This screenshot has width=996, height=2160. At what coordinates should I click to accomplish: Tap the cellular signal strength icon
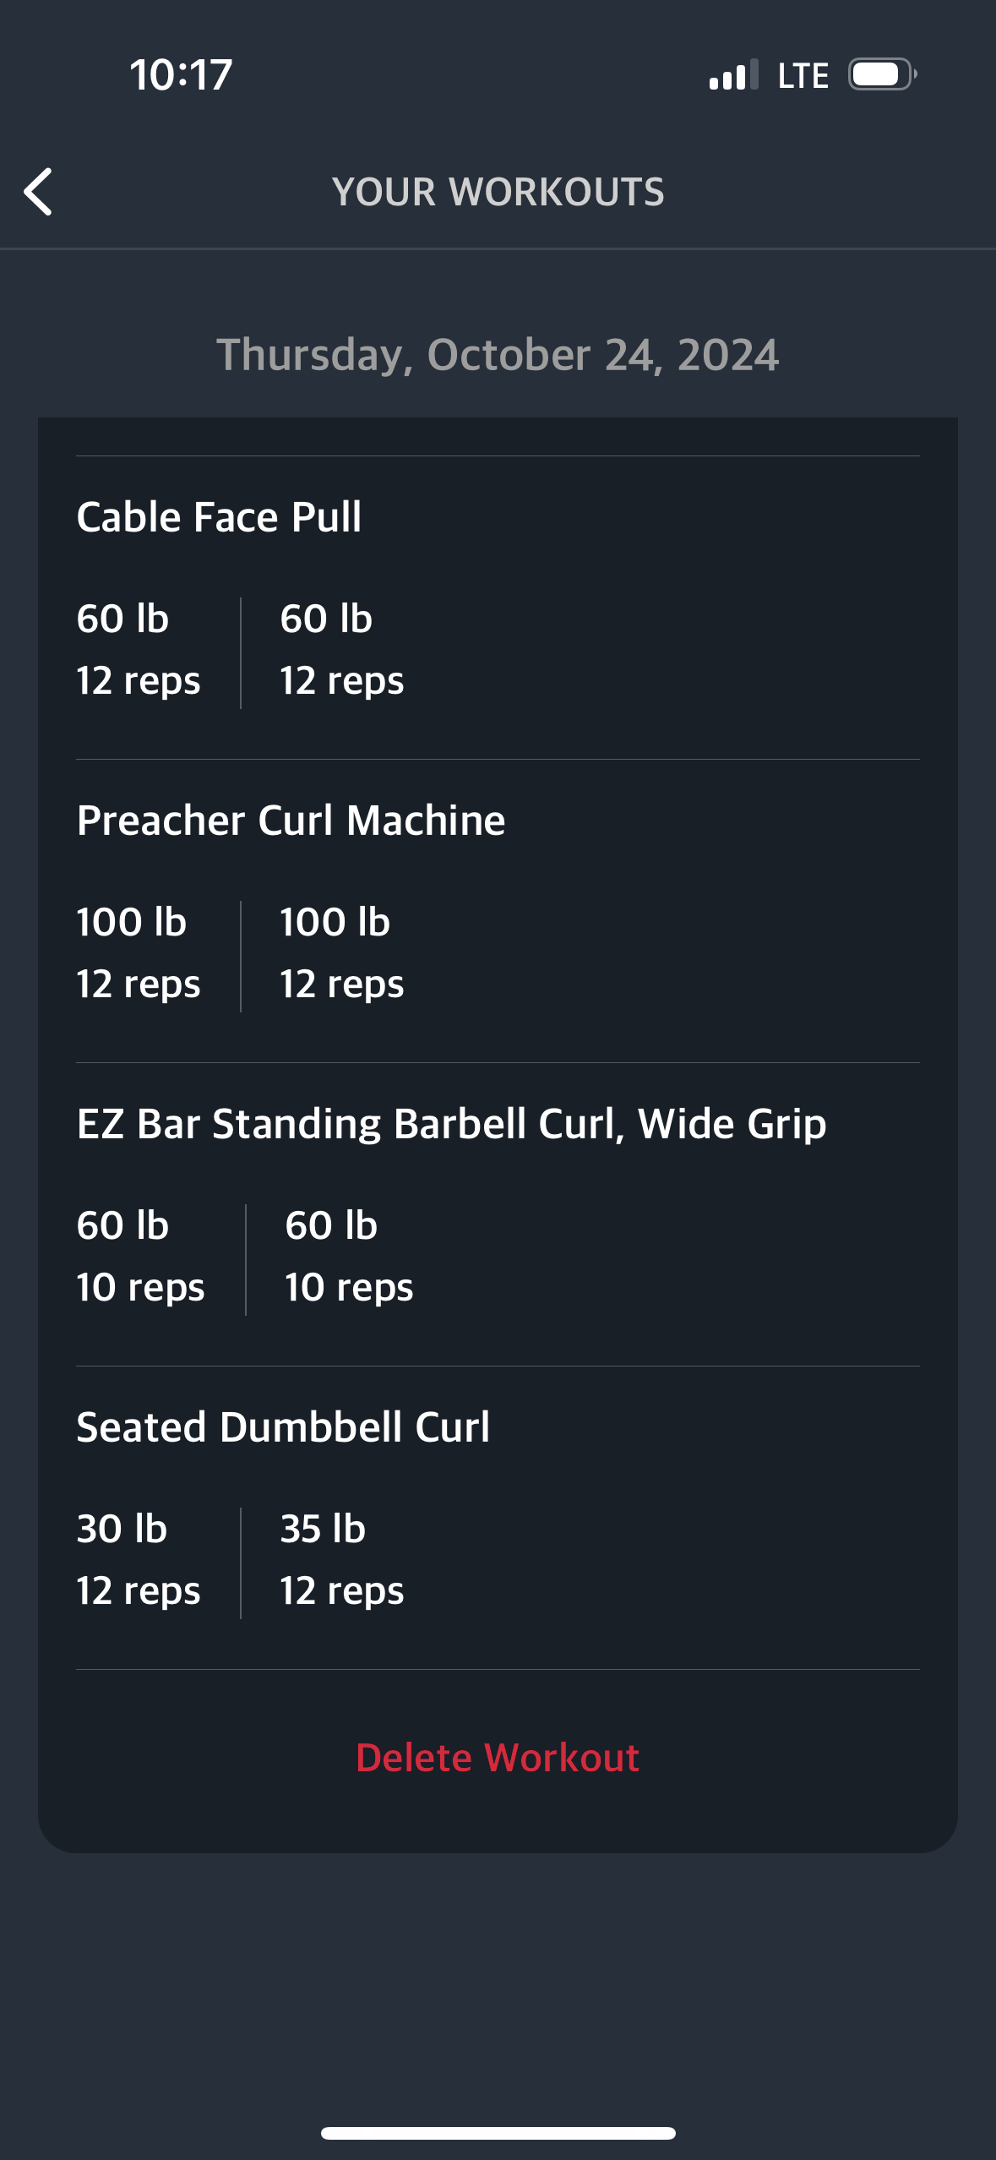pos(733,74)
